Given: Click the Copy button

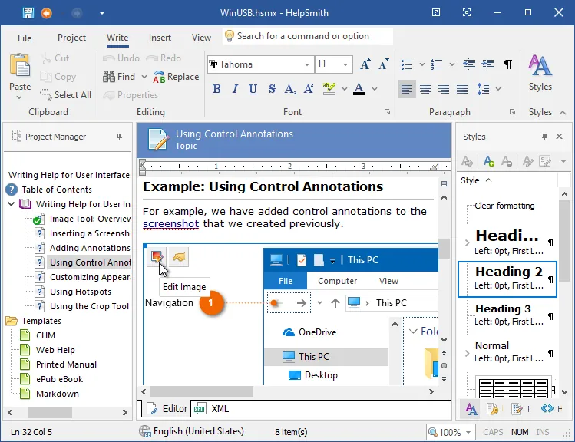Looking at the screenshot, I should 58,77.
